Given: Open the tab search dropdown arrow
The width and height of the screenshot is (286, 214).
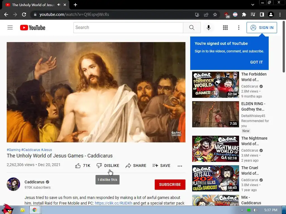Looking at the screenshot, I should click(252, 5).
